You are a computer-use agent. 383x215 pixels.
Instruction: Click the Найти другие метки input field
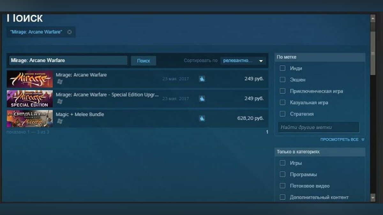[x=319, y=127]
